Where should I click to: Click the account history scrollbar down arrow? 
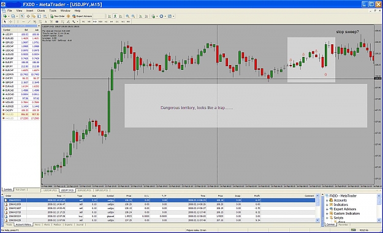pyautogui.click(x=317, y=220)
